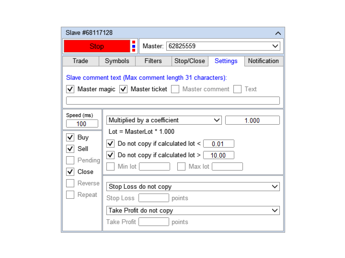The width and height of the screenshot is (345, 258).
Task: Enable the Master comment checkbox
Action: click(x=175, y=89)
